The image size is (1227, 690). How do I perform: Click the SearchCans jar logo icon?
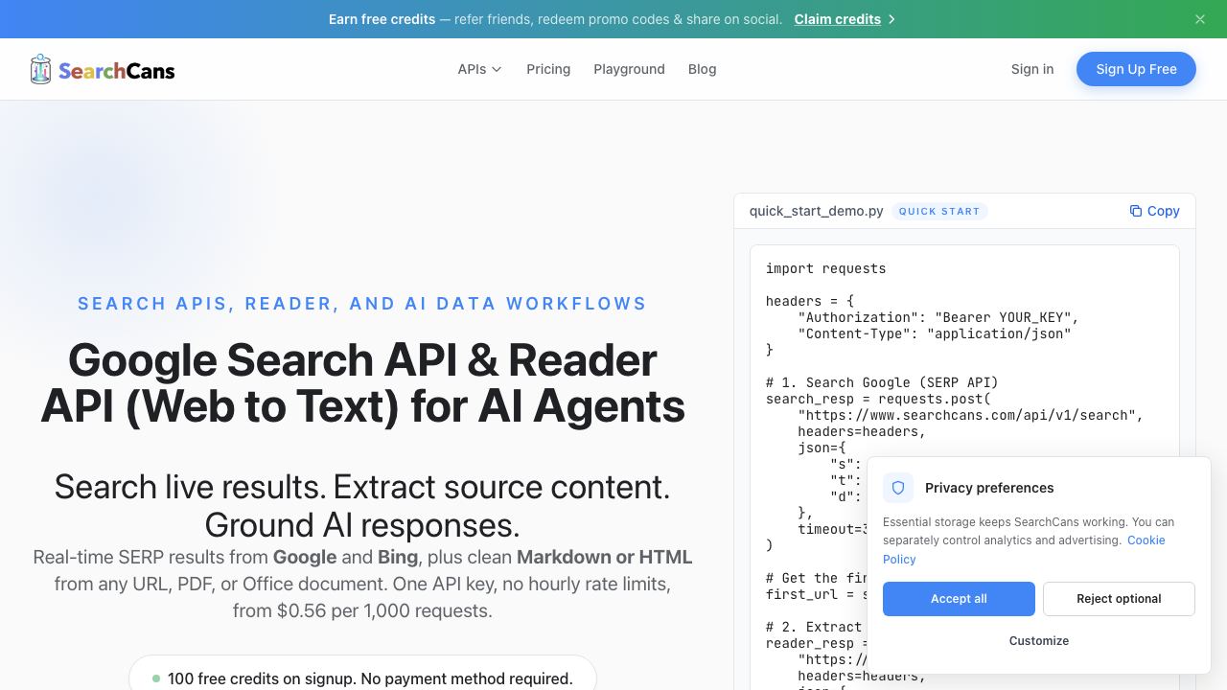40,69
